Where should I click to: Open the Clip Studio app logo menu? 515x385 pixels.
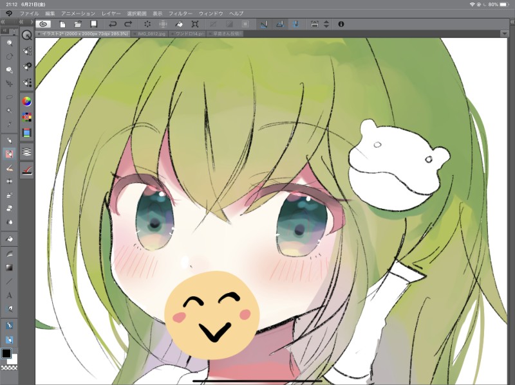point(9,13)
